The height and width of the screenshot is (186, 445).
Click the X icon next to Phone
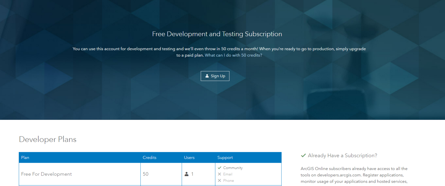(219, 180)
